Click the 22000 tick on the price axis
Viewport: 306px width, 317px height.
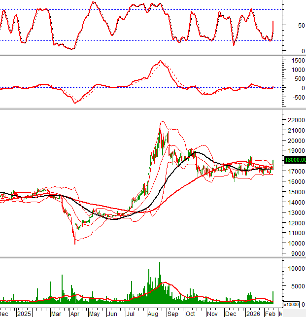(x=295, y=120)
